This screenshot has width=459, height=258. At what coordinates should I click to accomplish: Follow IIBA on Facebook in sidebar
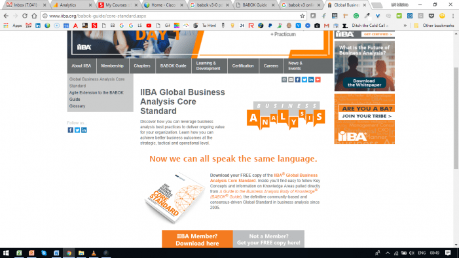coord(71,130)
